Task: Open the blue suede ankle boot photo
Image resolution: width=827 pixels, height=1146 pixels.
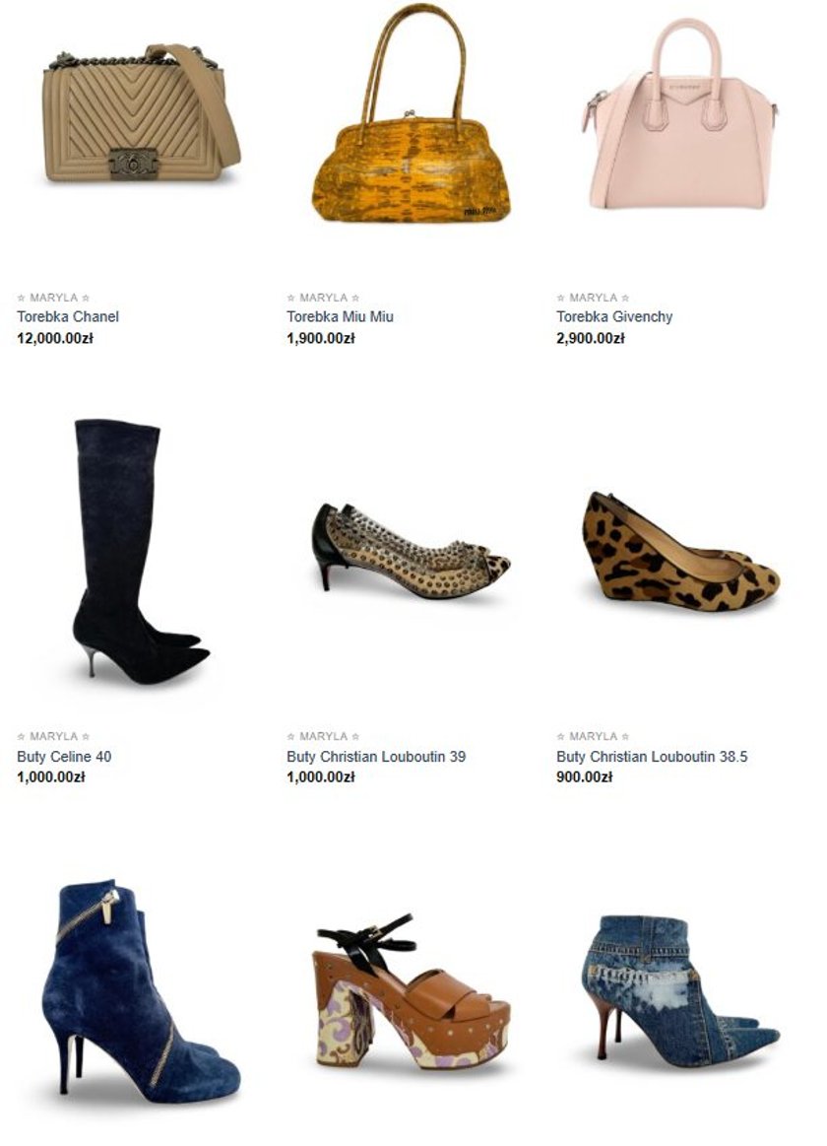Action: tap(142, 990)
